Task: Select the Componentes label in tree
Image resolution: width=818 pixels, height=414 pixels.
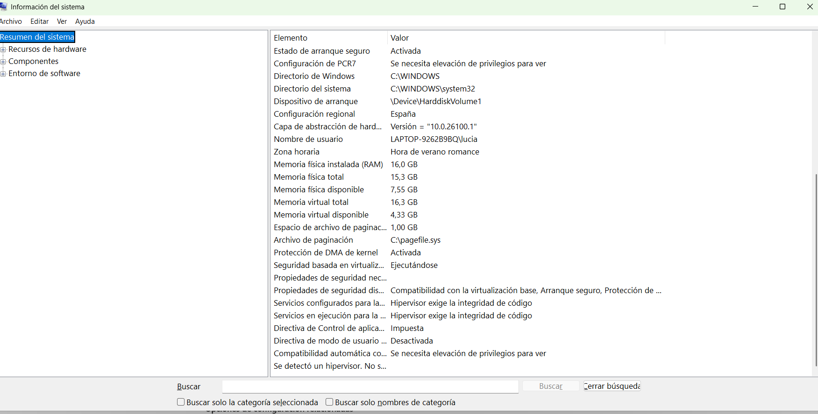Action: click(33, 61)
